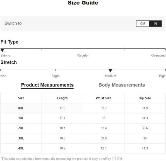This screenshot has height=161, width=166.
Task: Open the Product Measurements tab
Action: (x=47, y=85)
